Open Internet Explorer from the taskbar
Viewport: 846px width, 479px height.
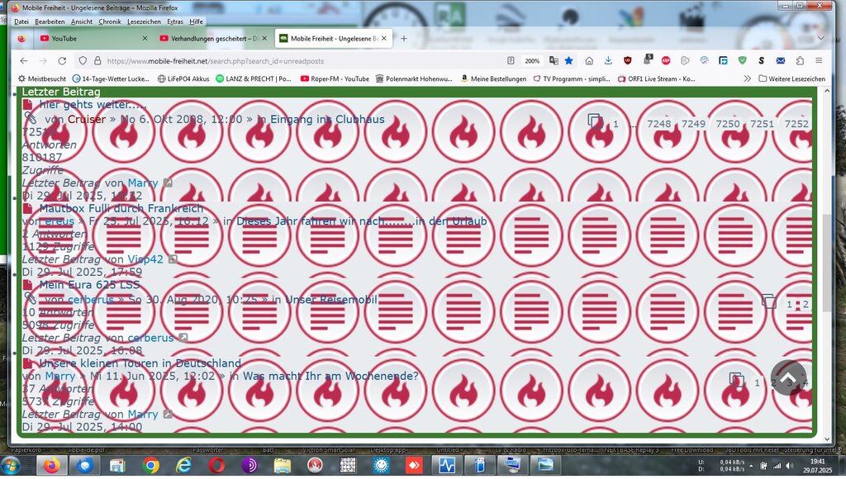tap(184, 465)
